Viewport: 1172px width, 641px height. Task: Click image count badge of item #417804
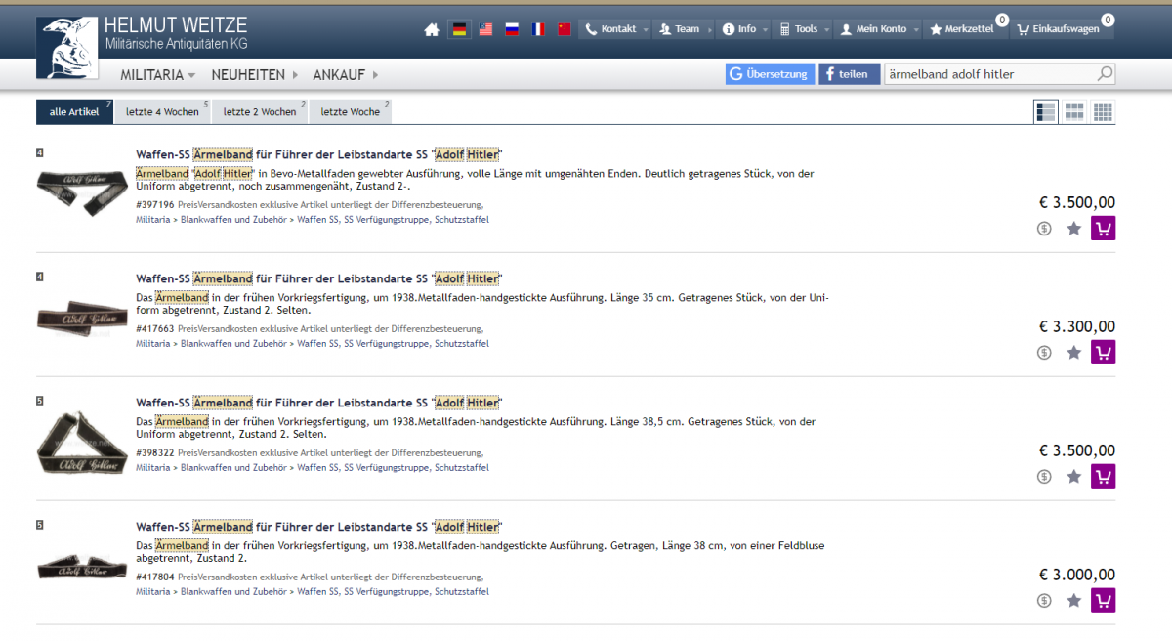tap(40, 525)
